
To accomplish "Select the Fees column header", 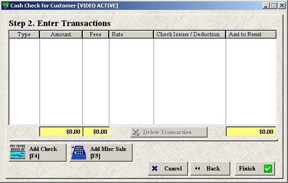I will [96, 34].
